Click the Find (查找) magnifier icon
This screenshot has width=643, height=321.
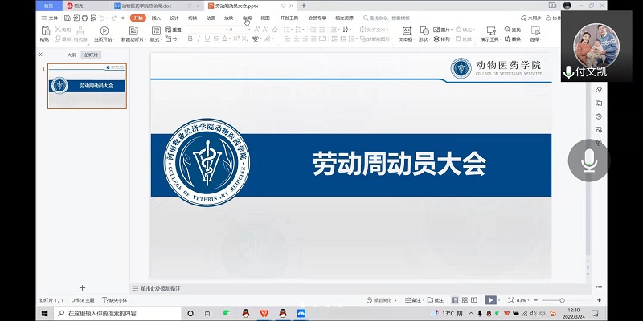(x=507, y=30)
